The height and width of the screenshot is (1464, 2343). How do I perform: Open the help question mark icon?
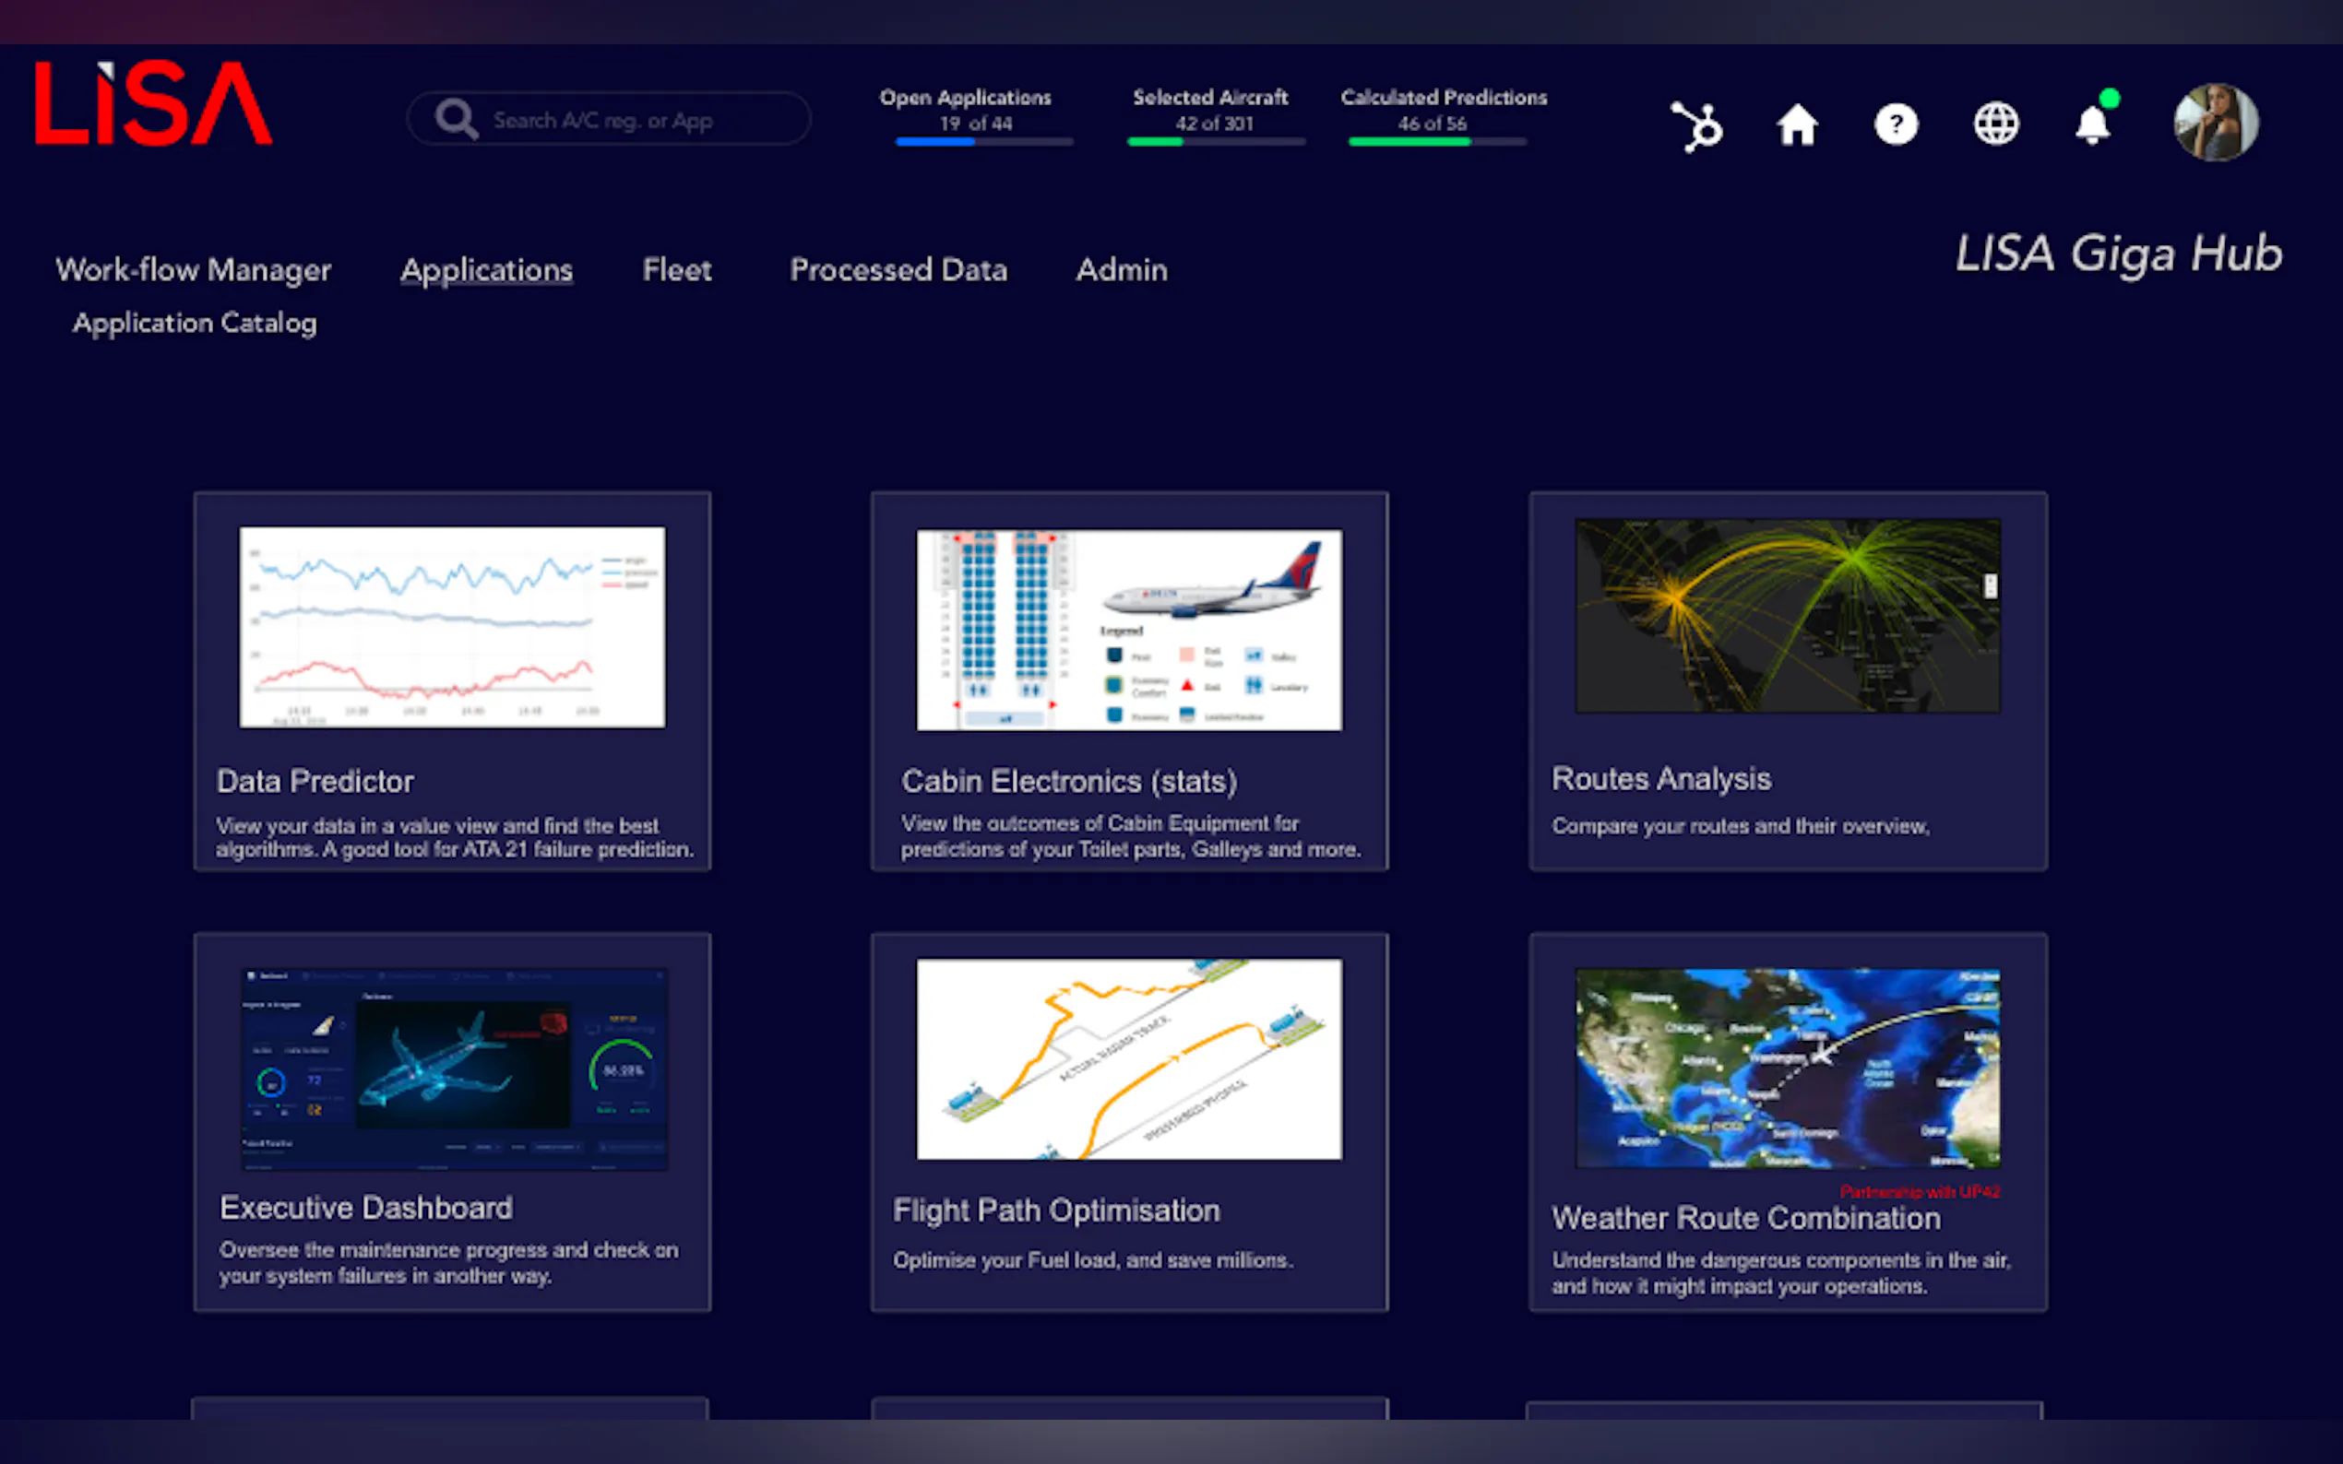[1896, 124]
